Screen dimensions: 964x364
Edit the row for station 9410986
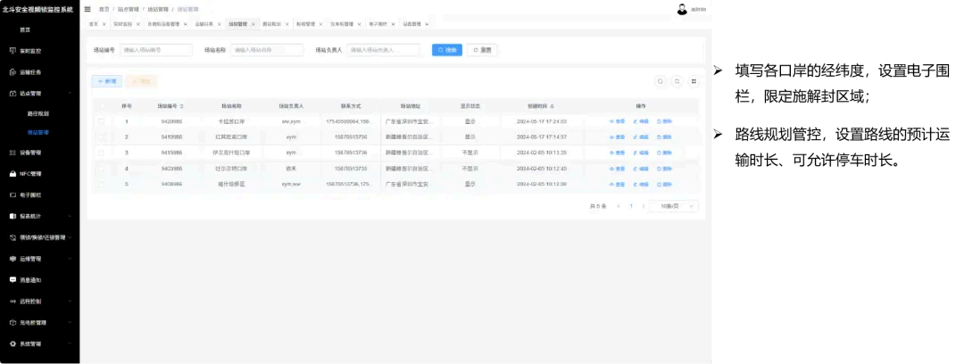[x=641, y=137]
